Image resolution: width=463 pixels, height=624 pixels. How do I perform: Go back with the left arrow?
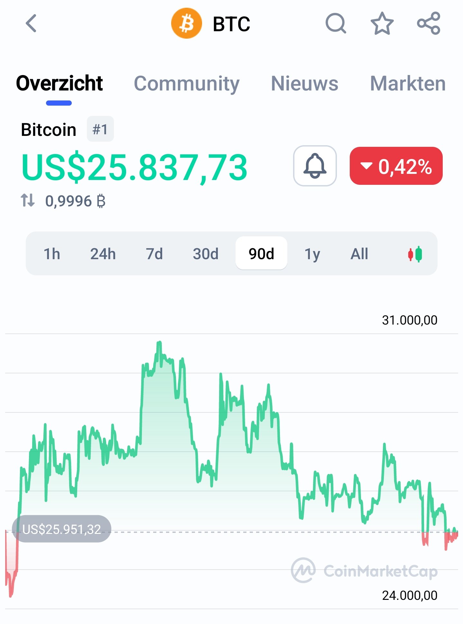click(x=31, y=23)
